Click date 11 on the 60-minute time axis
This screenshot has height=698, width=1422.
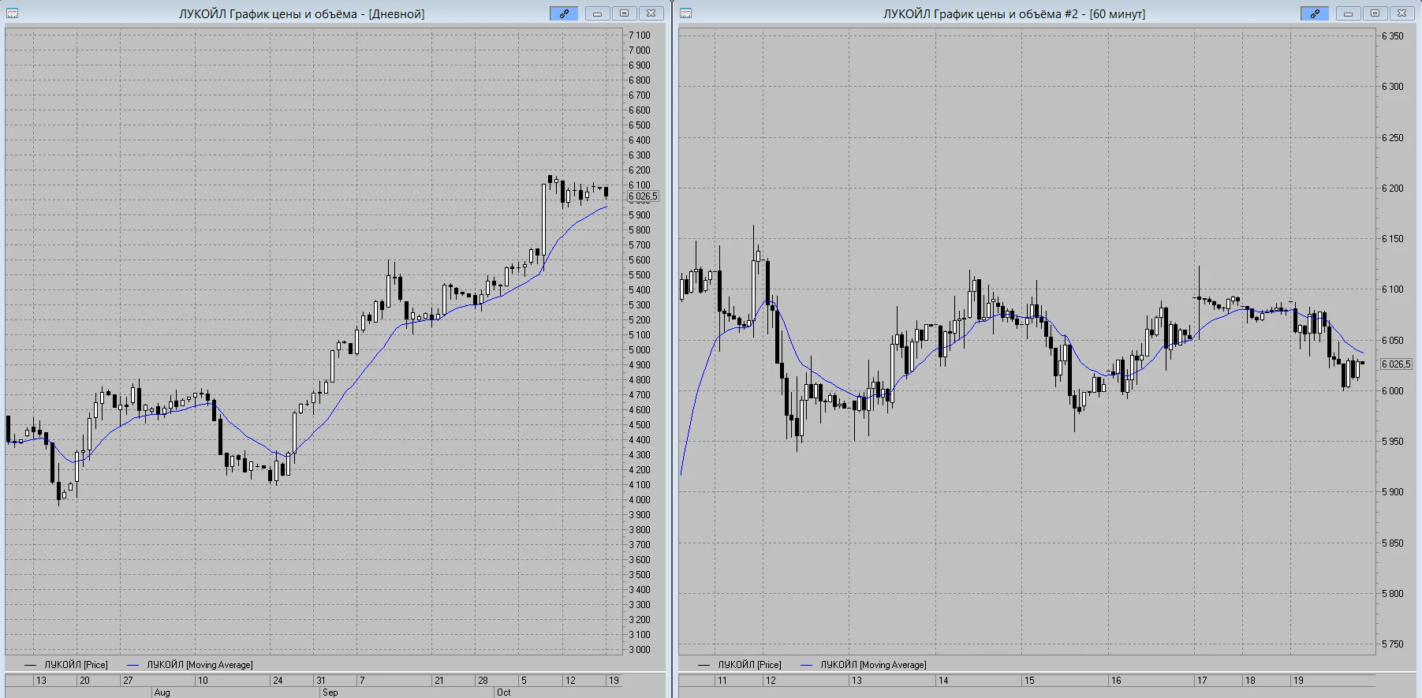[722, 680]
